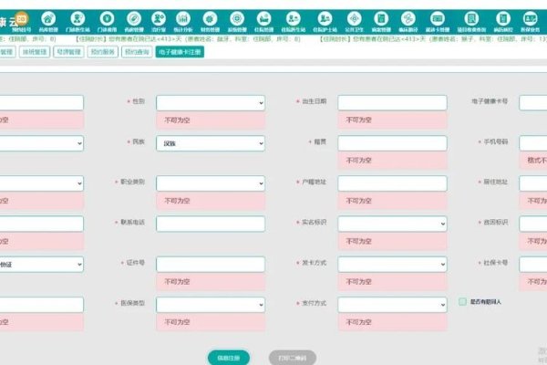547x365 pixels.
Task: Expand the 发卡方式 card issue dropdown
Action: tap(392, 265)
